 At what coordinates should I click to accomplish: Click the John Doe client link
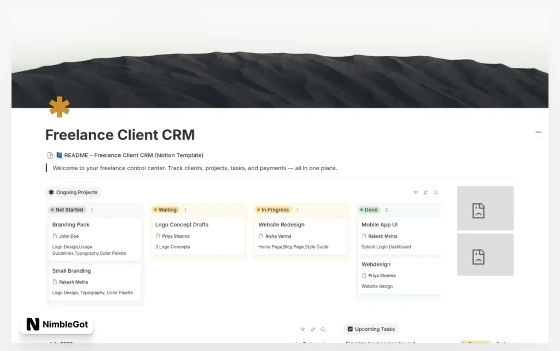(69, 236)
